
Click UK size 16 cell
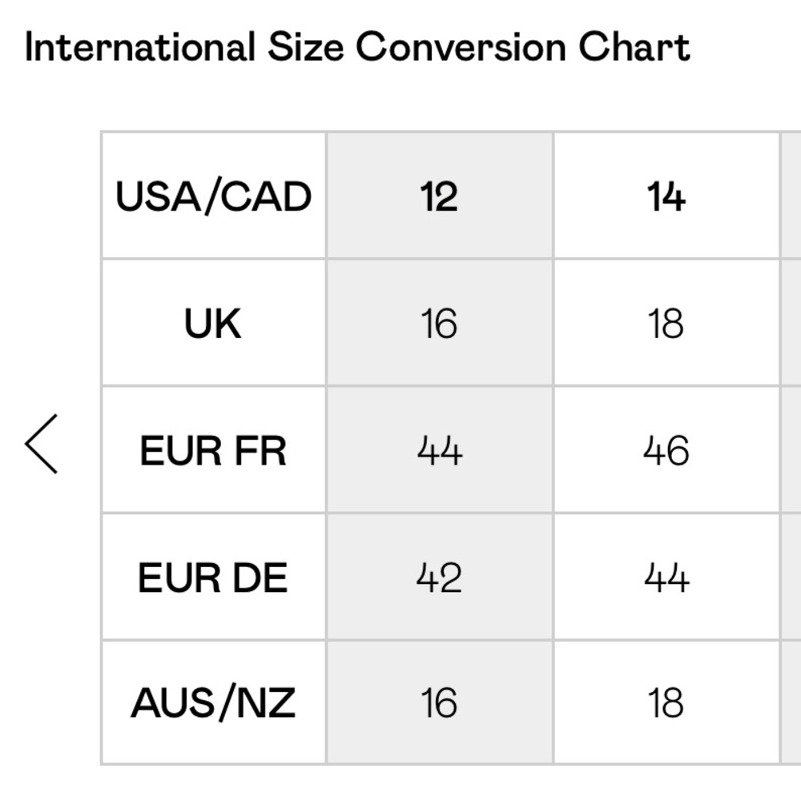pos(439,322)
